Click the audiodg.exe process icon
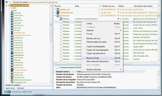162x96 pixels. pyautogui.click(x=12, y=55)
